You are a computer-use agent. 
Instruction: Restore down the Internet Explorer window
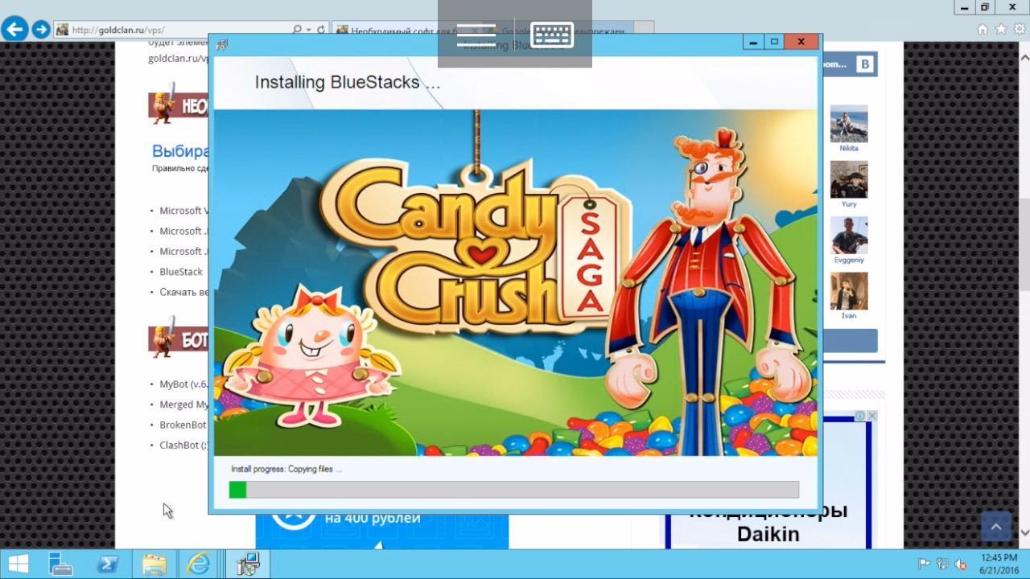pyautogui.click(x=985, y=7)
